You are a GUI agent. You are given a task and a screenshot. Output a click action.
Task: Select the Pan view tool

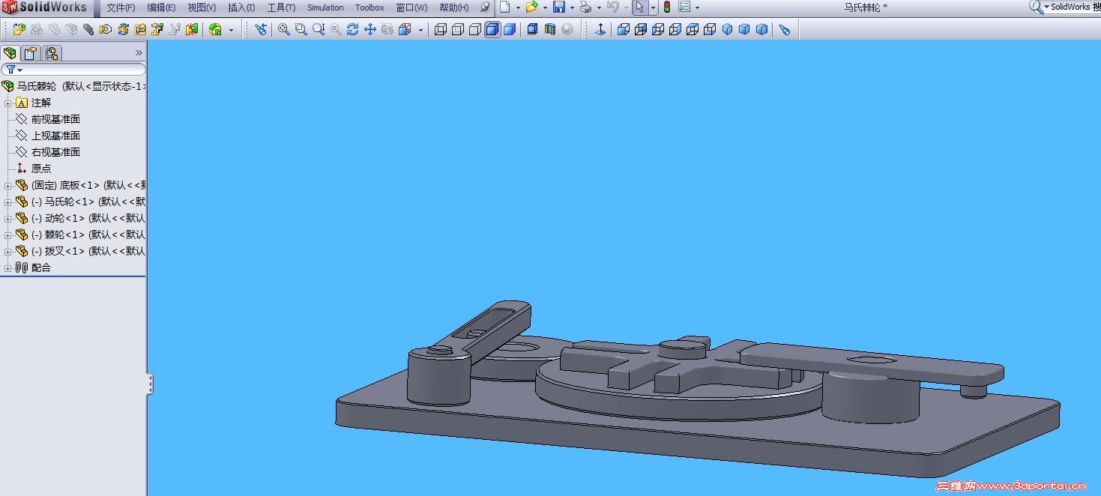[369, 29]
